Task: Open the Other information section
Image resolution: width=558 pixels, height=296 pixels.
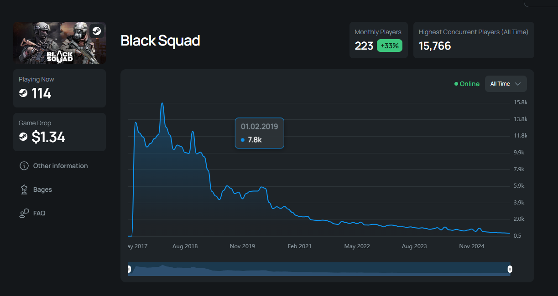Action: (60, 166)
